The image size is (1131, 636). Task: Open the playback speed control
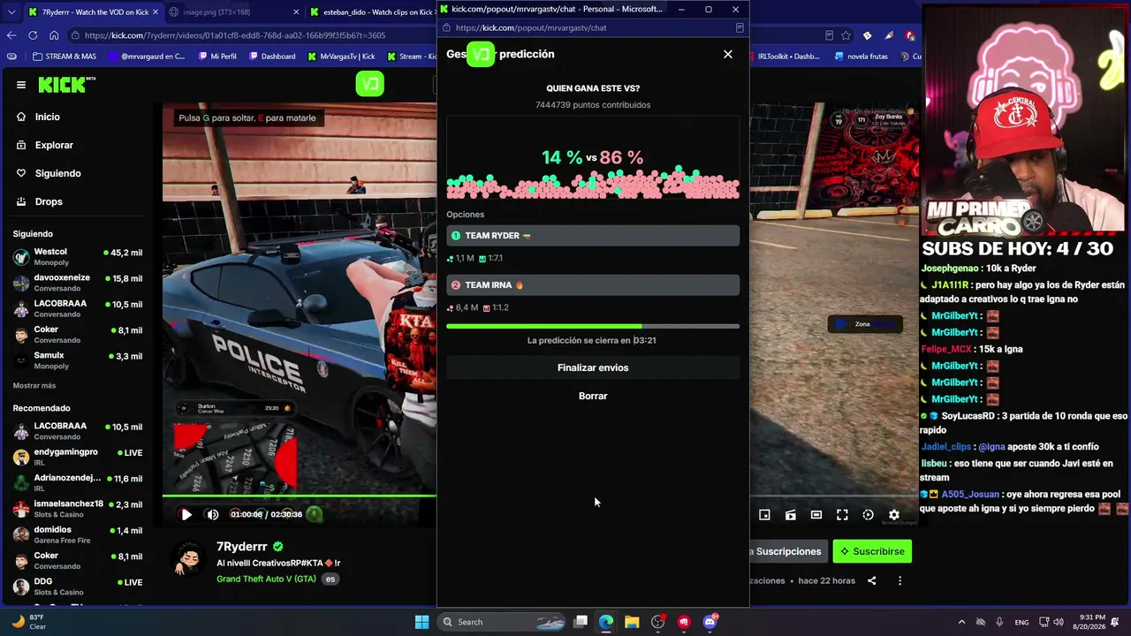click(x=868, y=515)
